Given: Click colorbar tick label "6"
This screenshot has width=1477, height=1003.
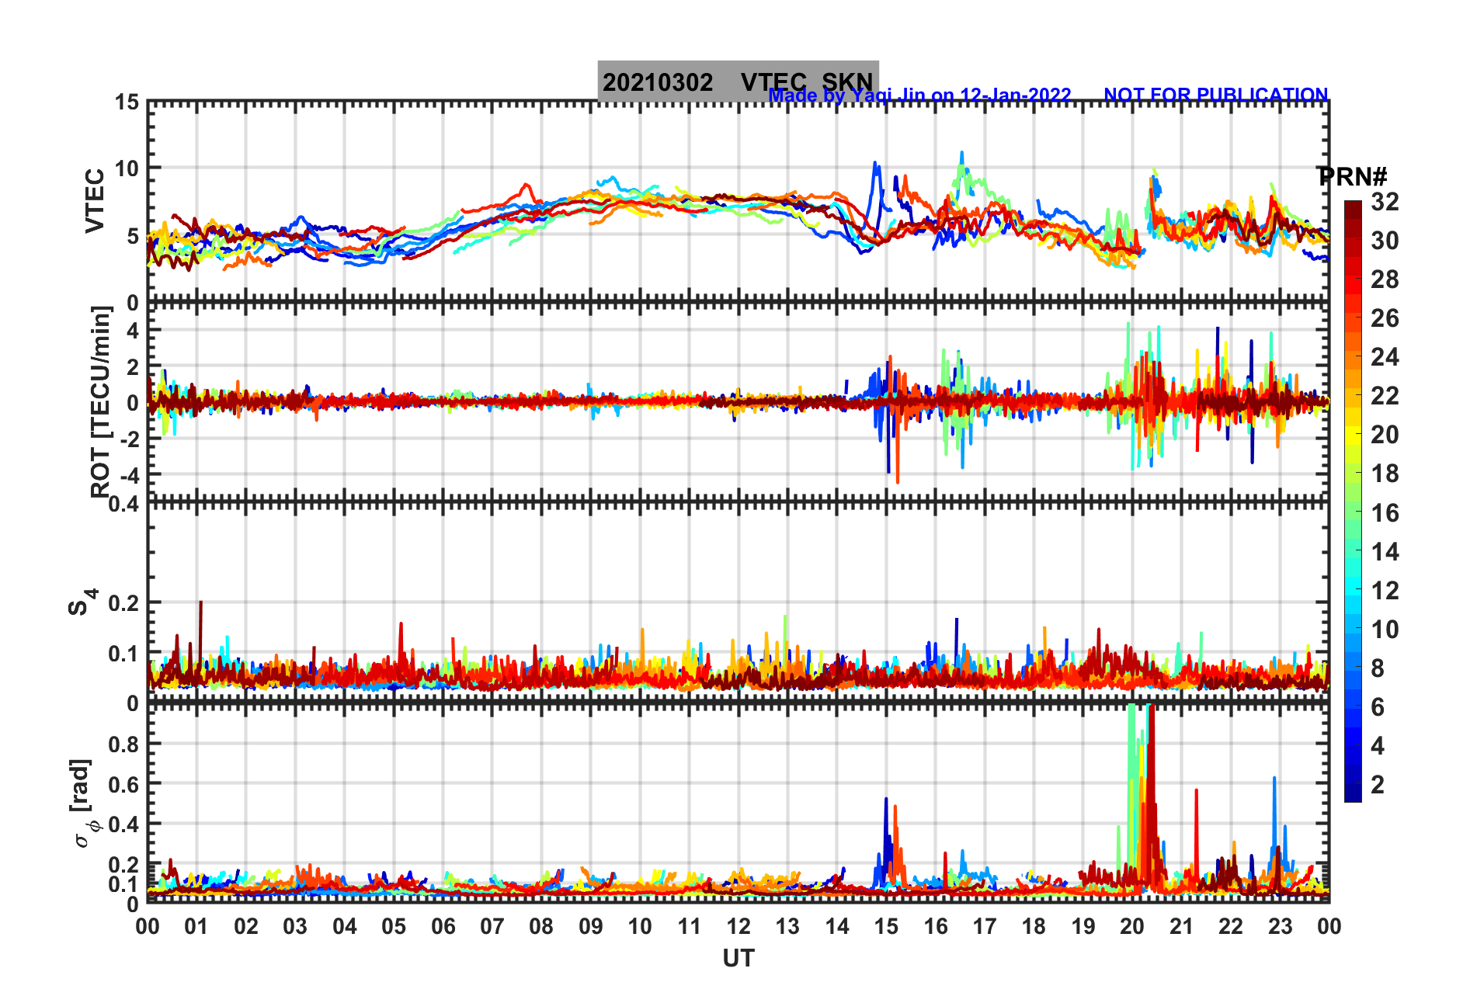Looking at the screenshot, I should (x=1378, y=707).
